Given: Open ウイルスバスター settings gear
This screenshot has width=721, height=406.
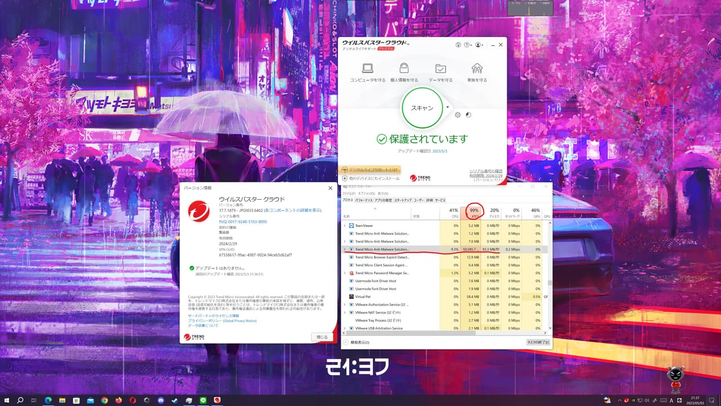Looking at the screenshot, I should pos(457,115).
